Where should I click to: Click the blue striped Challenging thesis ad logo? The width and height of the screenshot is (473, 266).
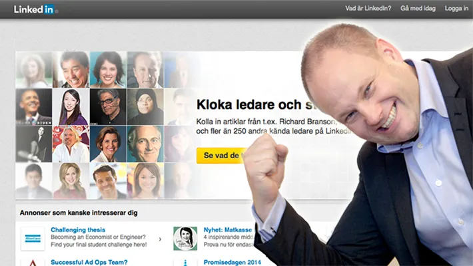(33, 239)
